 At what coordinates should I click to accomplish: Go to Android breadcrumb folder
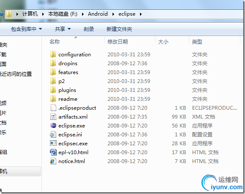click(x=98, y=14)
